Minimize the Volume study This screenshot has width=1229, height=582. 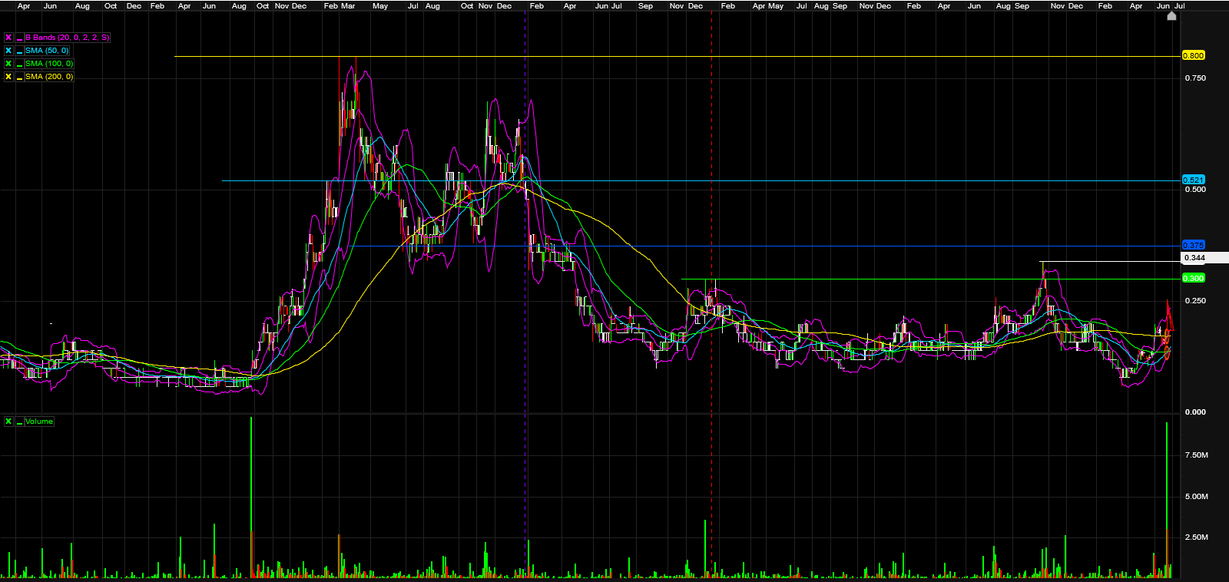point(19,422)
